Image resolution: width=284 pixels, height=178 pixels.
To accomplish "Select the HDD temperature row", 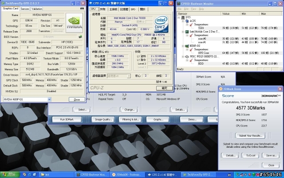I will 230,64.
